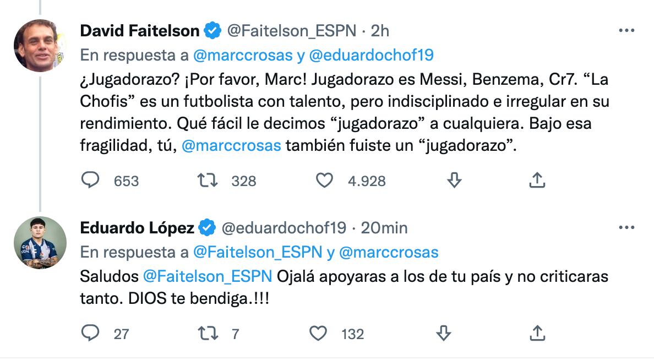Screen dimensions: 654x360
Task: Open Eduardo López display name
Action: click(137, 227)
